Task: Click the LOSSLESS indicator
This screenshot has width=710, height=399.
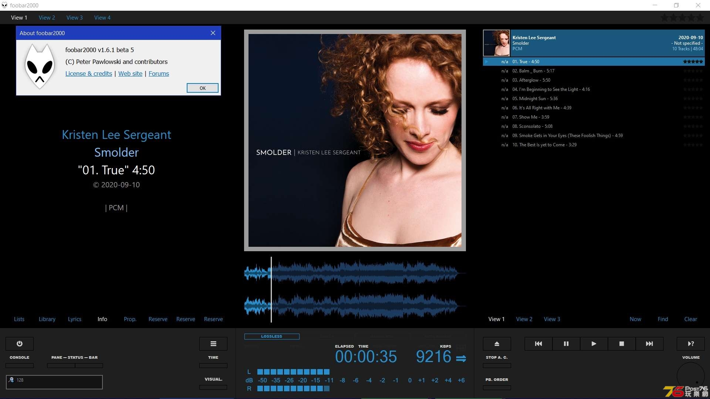Action: pos(272,336)
